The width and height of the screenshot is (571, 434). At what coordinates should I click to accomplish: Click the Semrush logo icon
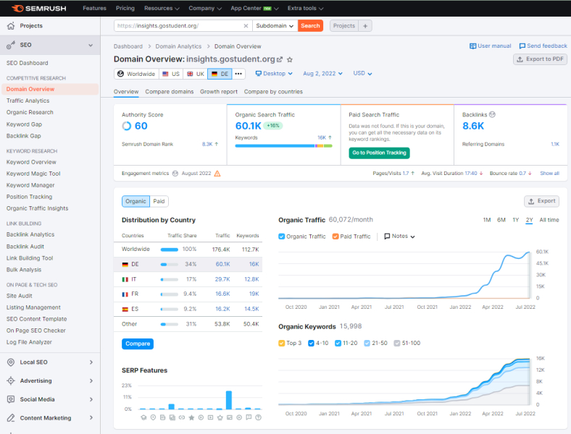17,8
